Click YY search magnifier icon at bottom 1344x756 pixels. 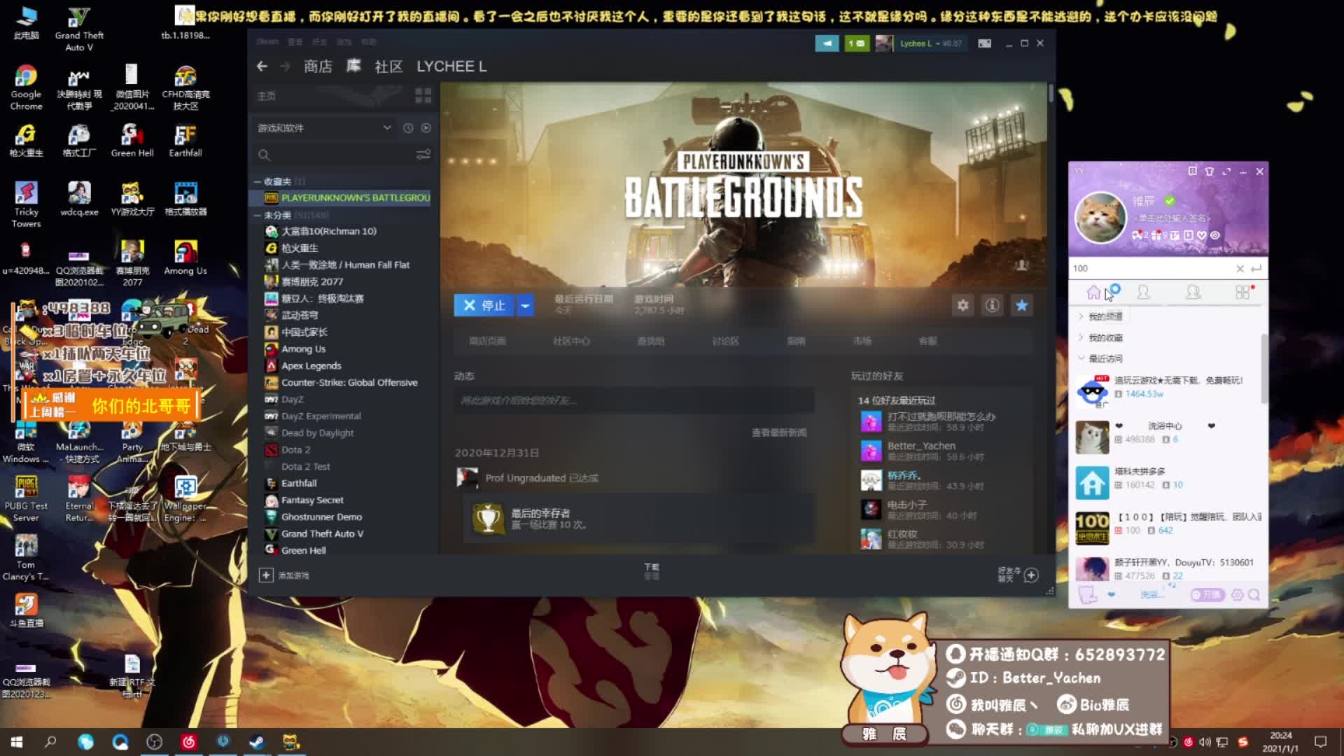click(1254, 594)
